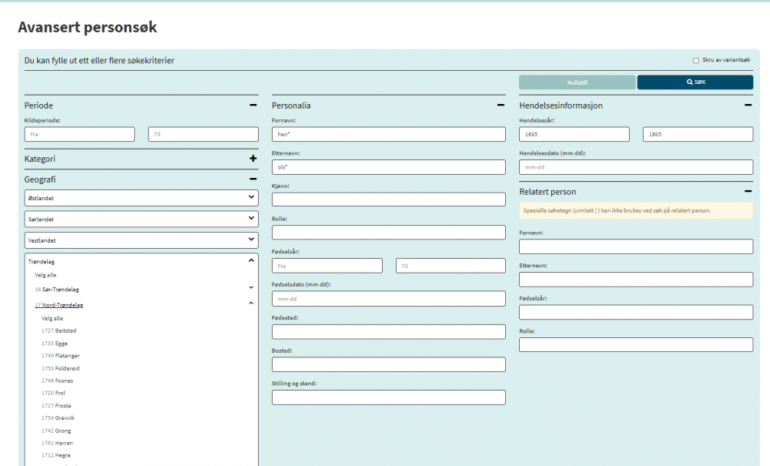
Task: Click the SØK search button
Action: pyautogui.click(x=695, y=82)
